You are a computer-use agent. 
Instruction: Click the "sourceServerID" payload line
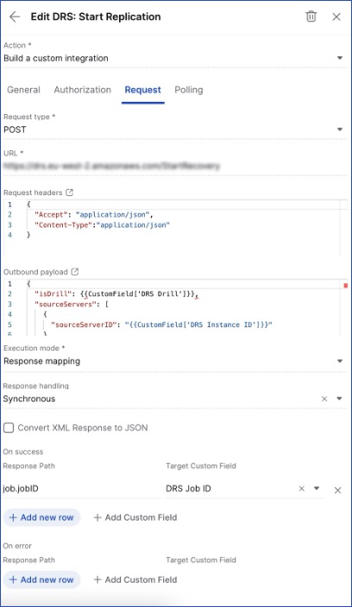tap(161, 325)
